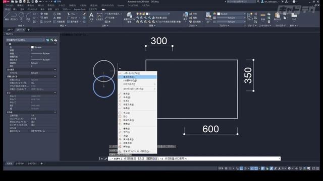Close the command line with X button

102,159
